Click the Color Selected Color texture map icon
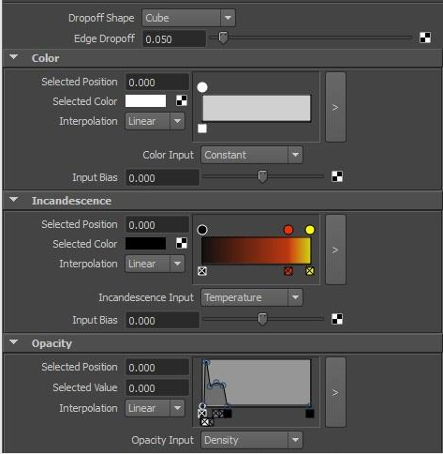The height and width of the screenshot is (454, 443). (182, 100)
